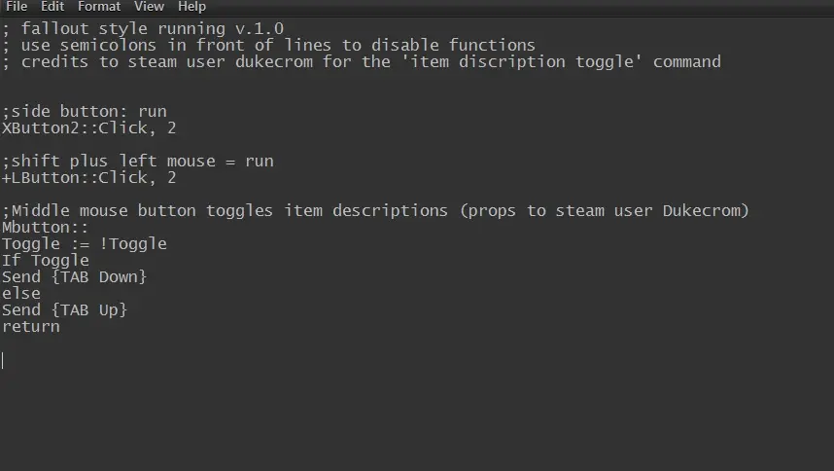
Task: Open the Format menu
Action: [x=99, y=7]
